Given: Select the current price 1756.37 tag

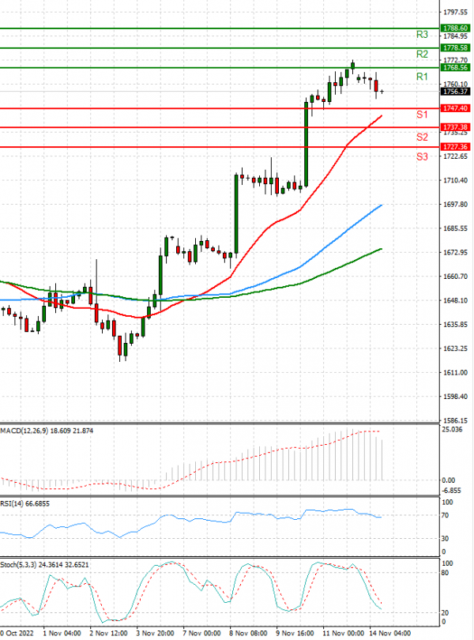Looking at the screenshot, I should click(x=455, y=92).
